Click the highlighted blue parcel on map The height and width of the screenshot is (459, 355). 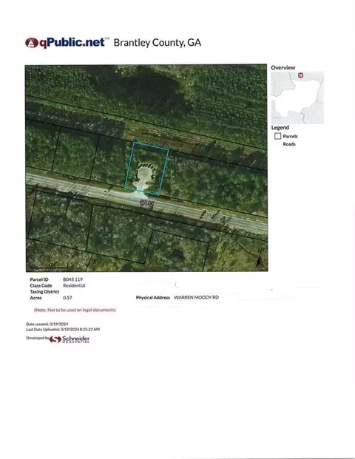[146, 169]
